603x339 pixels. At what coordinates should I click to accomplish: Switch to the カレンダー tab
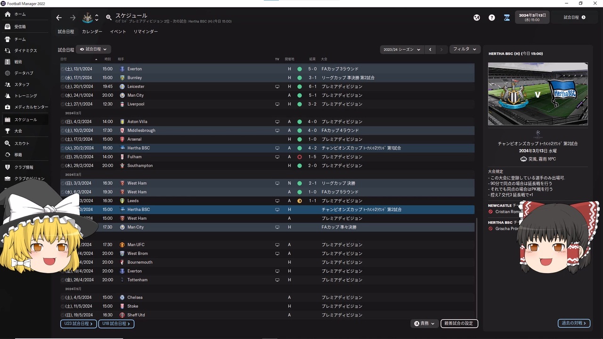point(92,32)
